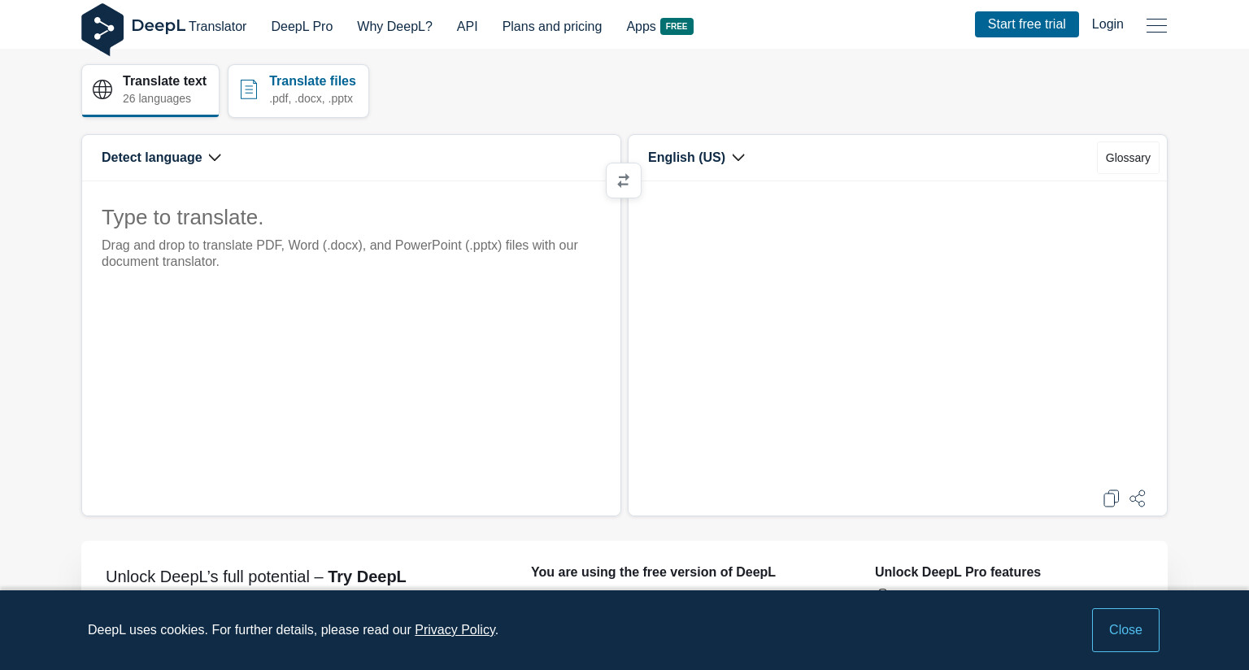Click 'You are using the free version' text
Viewport: 1249px width, 670px height.
(653, 572)
